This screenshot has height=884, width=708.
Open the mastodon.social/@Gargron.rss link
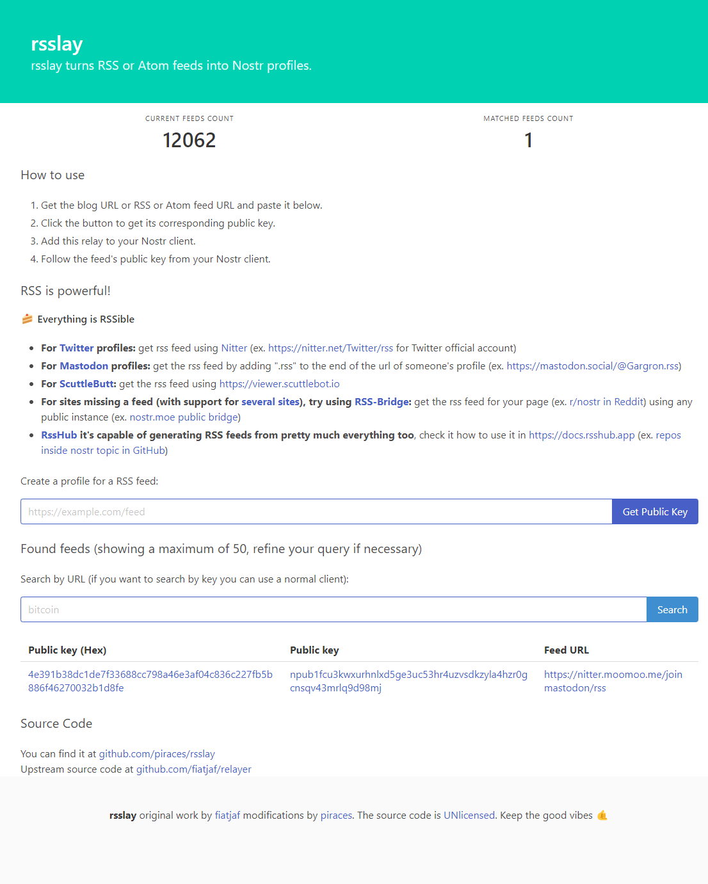pos(593,366)
